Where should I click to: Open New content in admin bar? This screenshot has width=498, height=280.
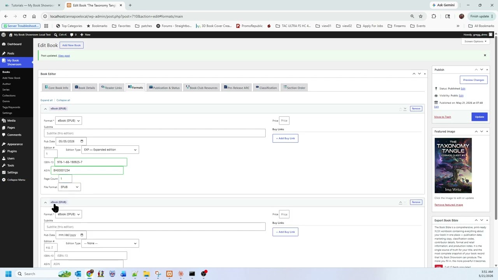point(86,35)
